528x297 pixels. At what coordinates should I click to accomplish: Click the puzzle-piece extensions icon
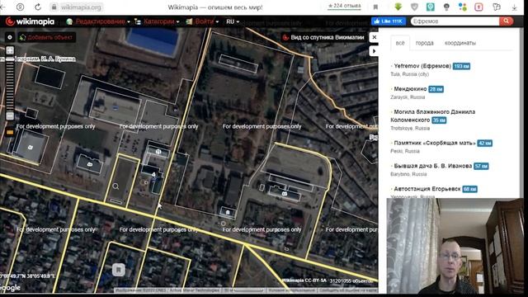tap(497, 7)
